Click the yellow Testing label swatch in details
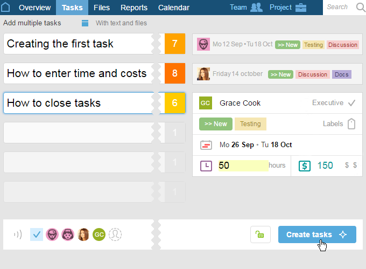Screen dimensions: 366x269 pyautogui.click(x=250, y=124)
